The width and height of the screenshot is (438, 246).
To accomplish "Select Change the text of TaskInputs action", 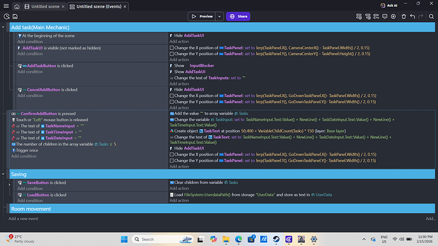I will 208,78.
